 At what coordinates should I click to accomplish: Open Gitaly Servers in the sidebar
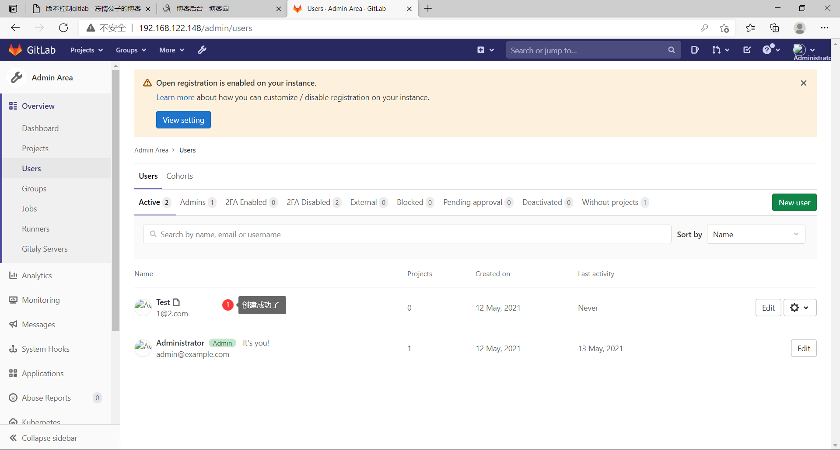pyautogui.click(x=45, y=249)
